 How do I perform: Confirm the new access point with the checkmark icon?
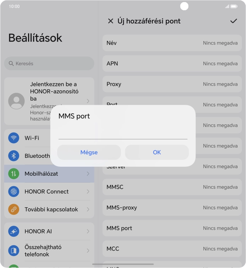[233, 21]
